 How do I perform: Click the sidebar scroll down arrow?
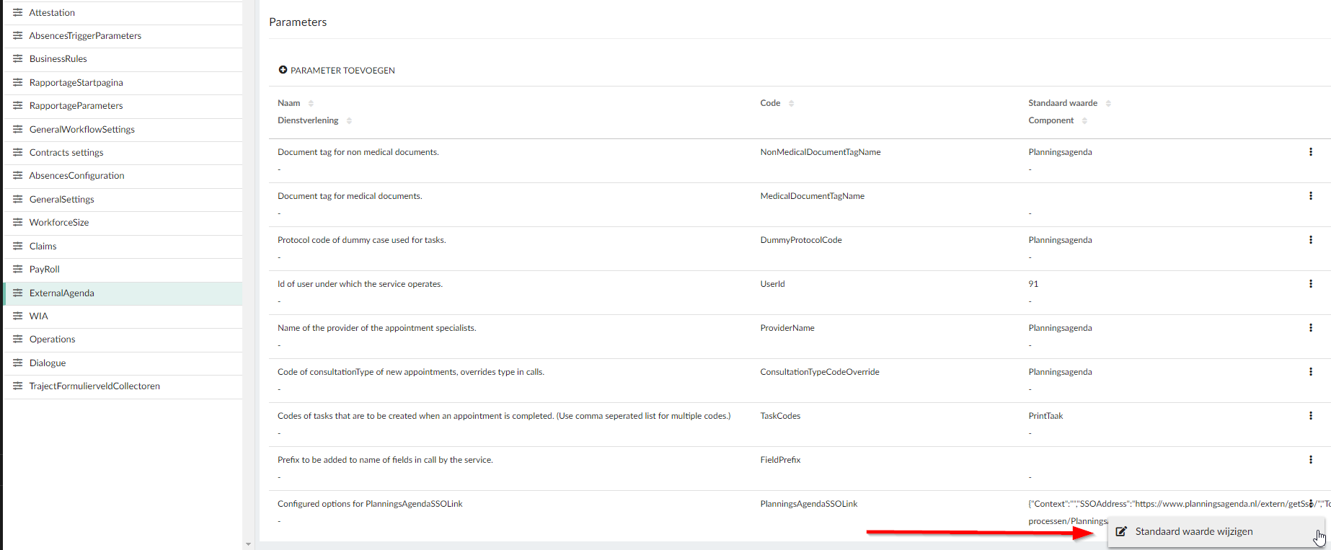248,544
